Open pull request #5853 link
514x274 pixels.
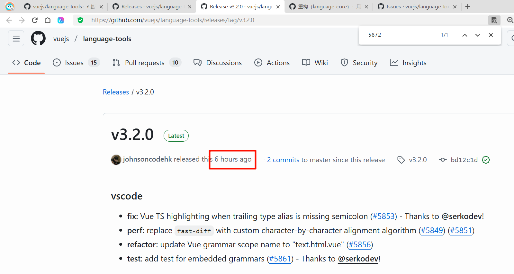tap(383, 217)
